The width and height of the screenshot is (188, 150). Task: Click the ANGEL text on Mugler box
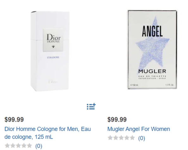point(152,31)
